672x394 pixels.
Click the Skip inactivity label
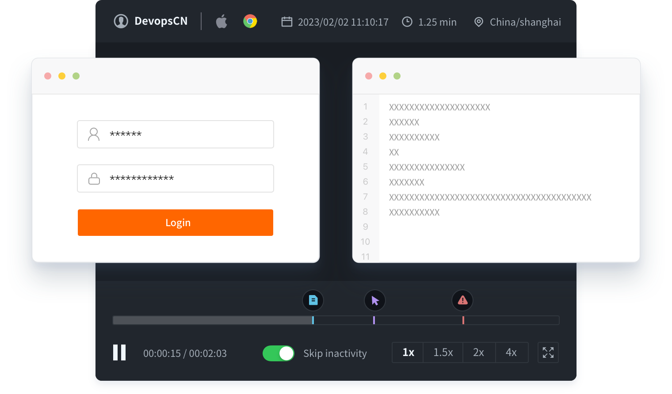335,353
